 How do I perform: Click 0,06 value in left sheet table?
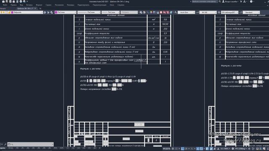coord(165,52)
